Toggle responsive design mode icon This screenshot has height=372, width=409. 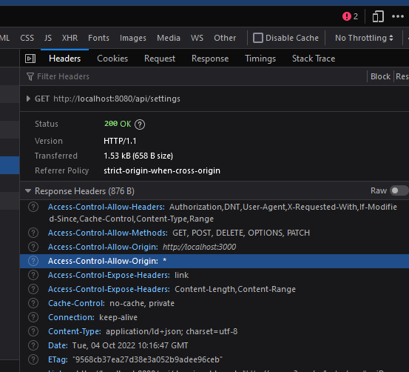378,16
